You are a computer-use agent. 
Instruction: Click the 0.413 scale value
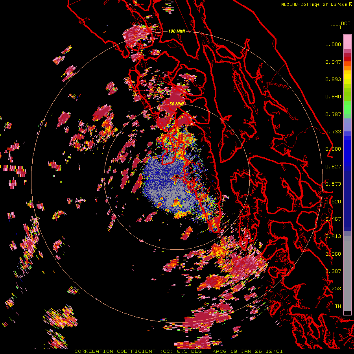333,236
